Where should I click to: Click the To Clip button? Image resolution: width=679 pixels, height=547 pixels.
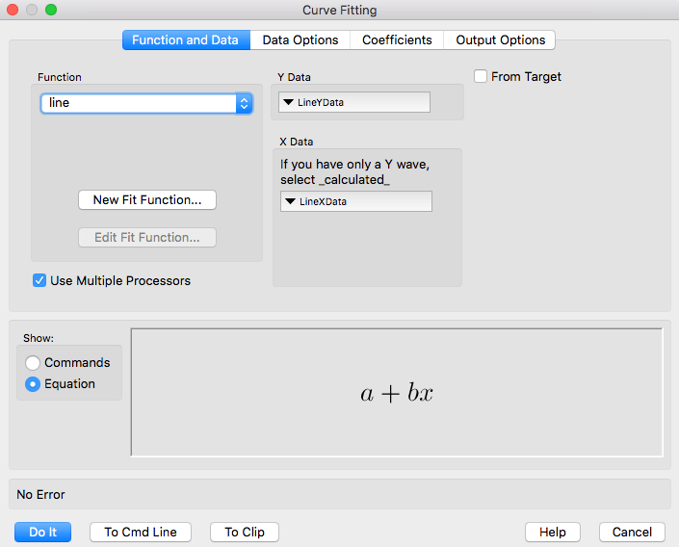[x=245, y=533]
